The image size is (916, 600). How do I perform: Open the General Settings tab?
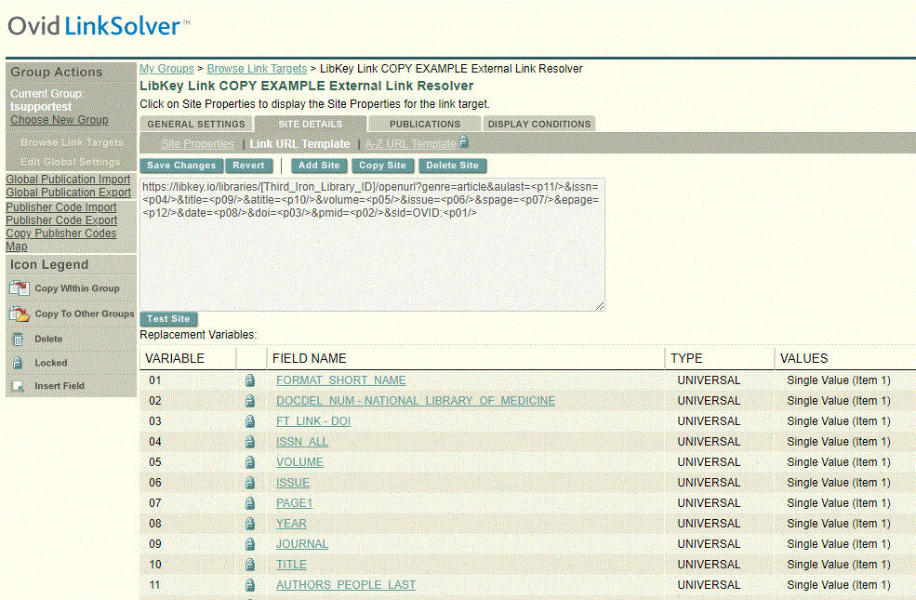tap(195, 124)
